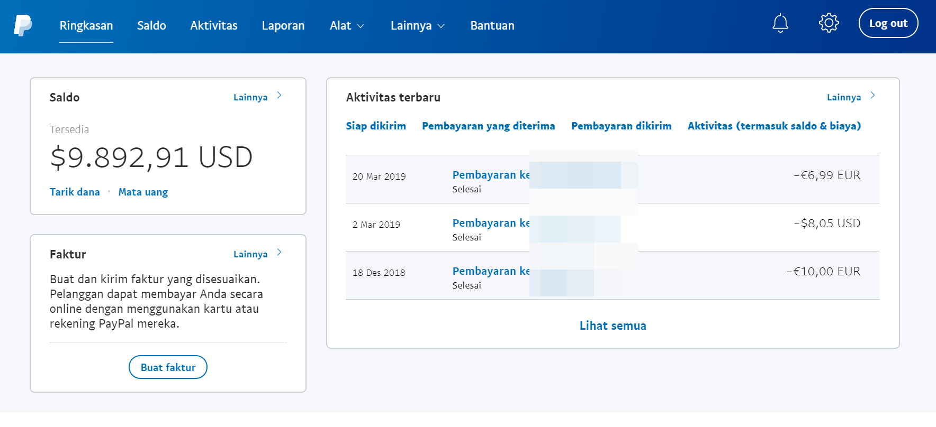Image resolution: width=936 pixels, height=427 pixels.
Task: Click the Lihat semua link
Action: (x=613, y=326)
